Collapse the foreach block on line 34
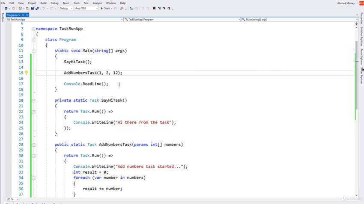 [34, 178]
